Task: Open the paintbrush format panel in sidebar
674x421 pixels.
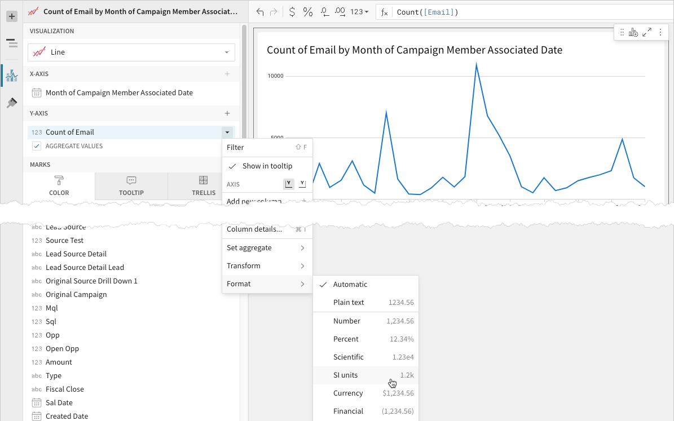Action: (11, 103)
